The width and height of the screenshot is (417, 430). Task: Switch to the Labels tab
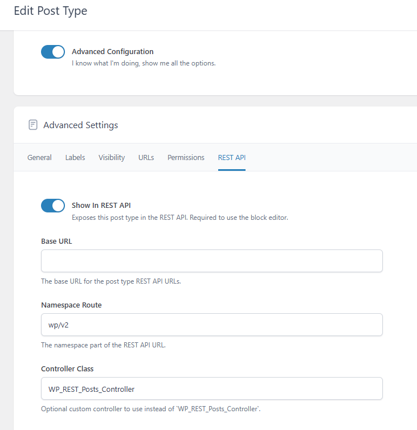[x=75, y=157]
